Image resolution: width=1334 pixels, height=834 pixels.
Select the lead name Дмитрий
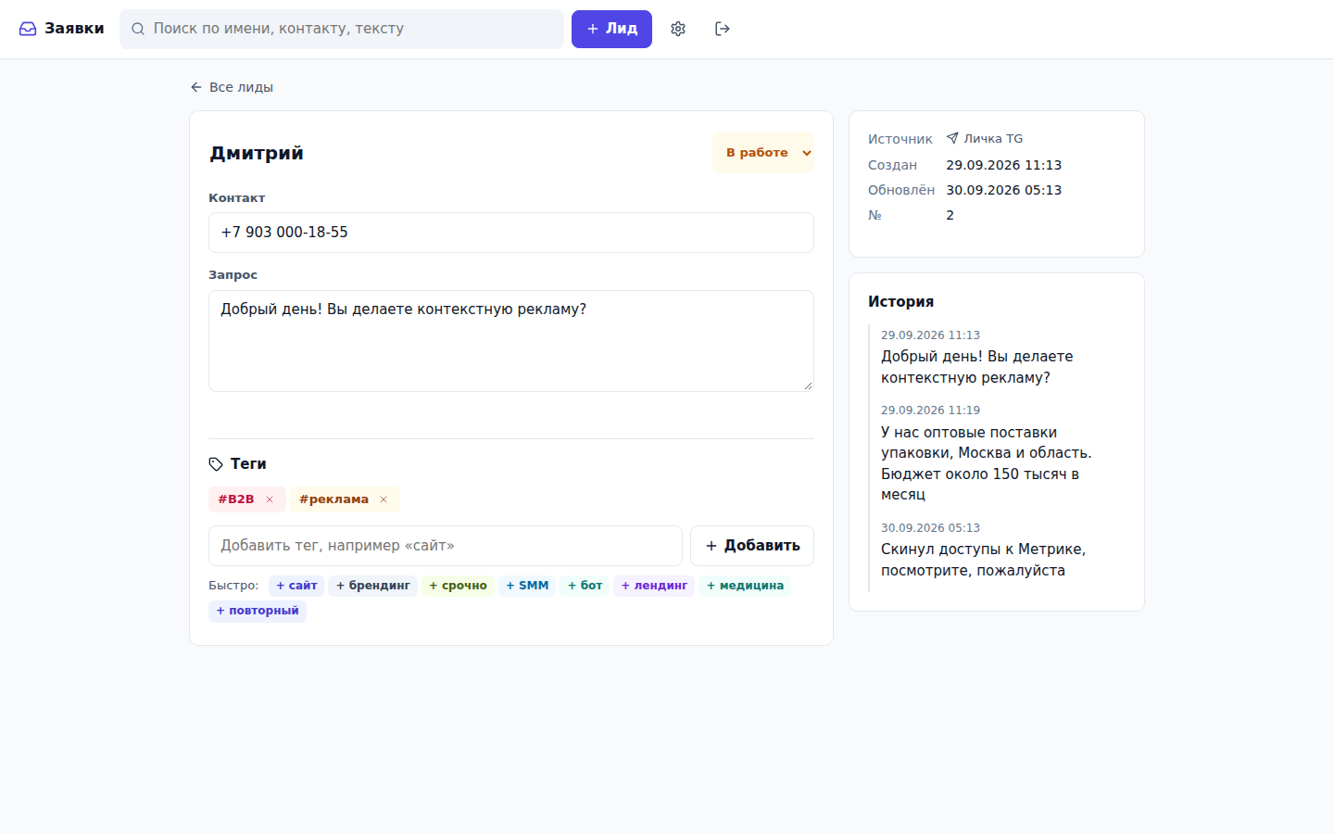pos(257,153)
